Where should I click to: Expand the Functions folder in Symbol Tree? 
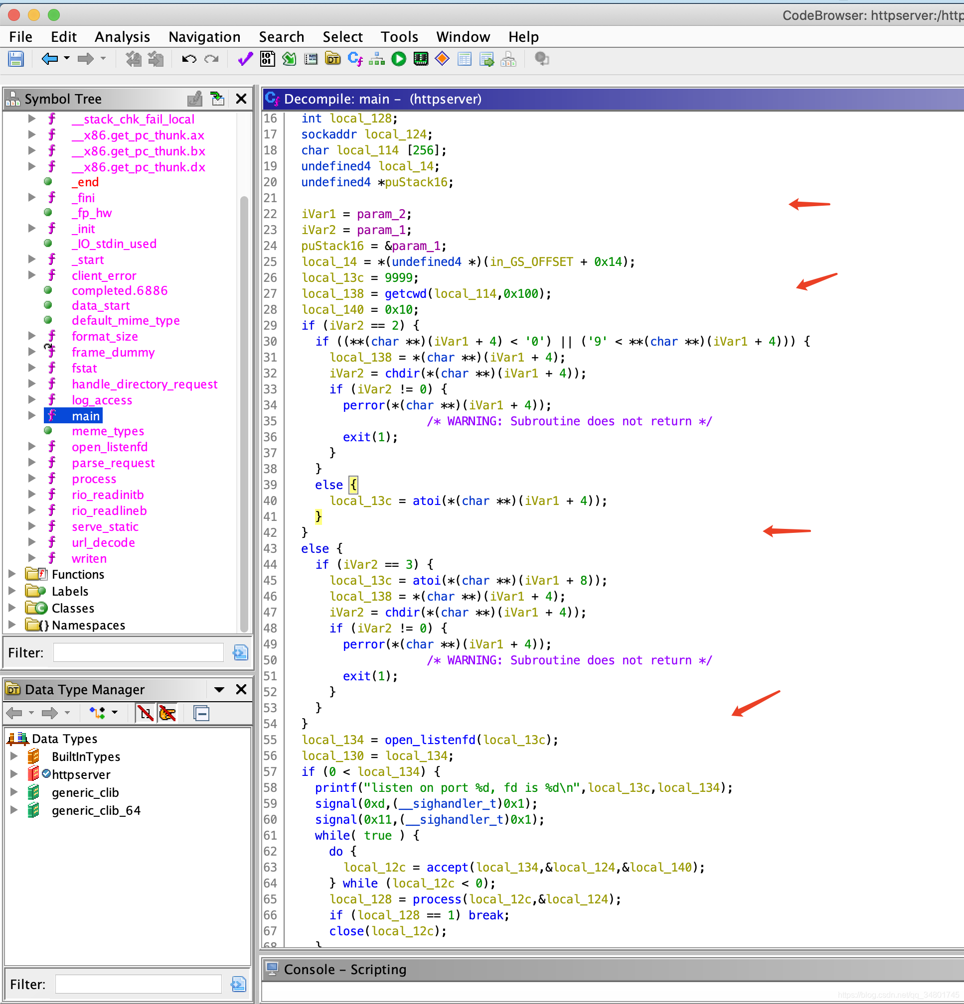pos(12,574)
